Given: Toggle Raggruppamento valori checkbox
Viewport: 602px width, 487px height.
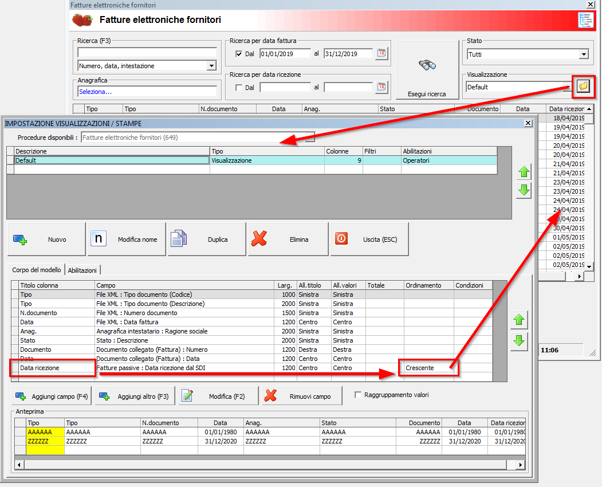Looking at the screenshot, I should coord(358,395).
